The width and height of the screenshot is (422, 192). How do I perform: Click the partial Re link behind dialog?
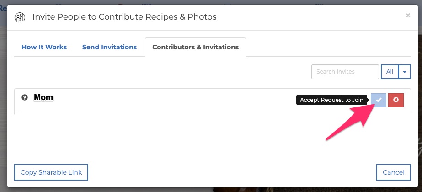click(3, 9)
